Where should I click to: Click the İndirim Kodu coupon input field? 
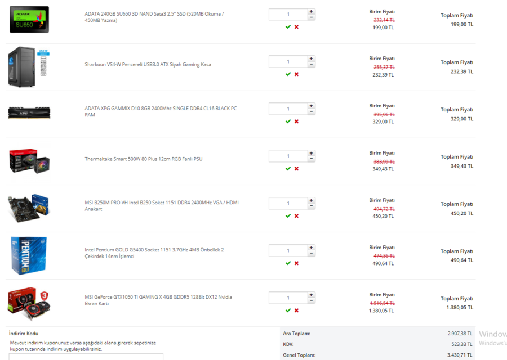click(x=86, y=357)
